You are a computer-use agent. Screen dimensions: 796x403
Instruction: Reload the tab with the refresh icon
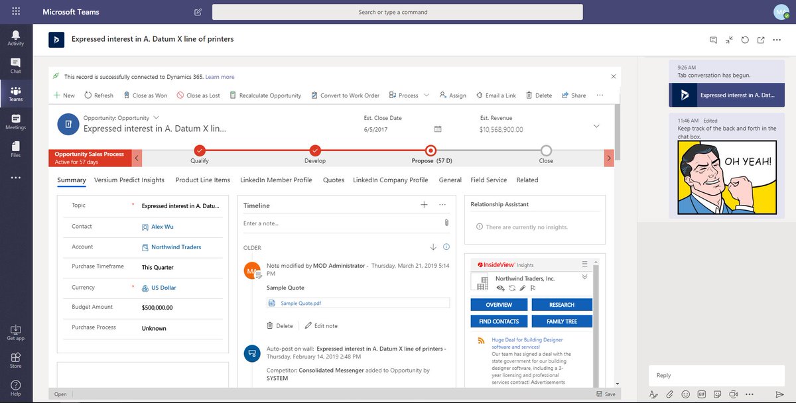tap(745, 40)
